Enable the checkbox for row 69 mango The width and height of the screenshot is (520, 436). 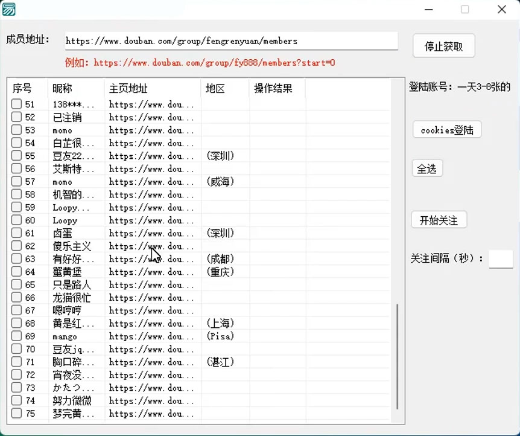pos(16,336)
